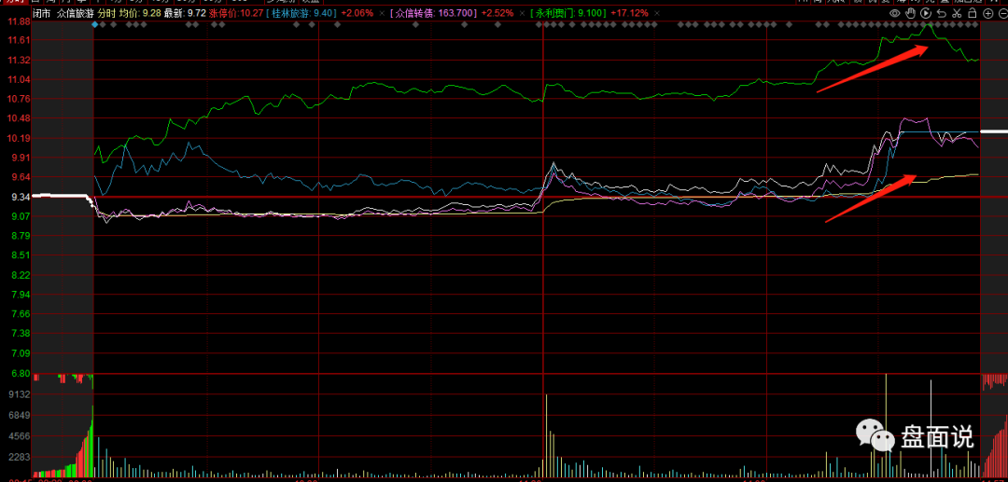Click the 涨停价 10.27 limit-up price

(234, 13)
